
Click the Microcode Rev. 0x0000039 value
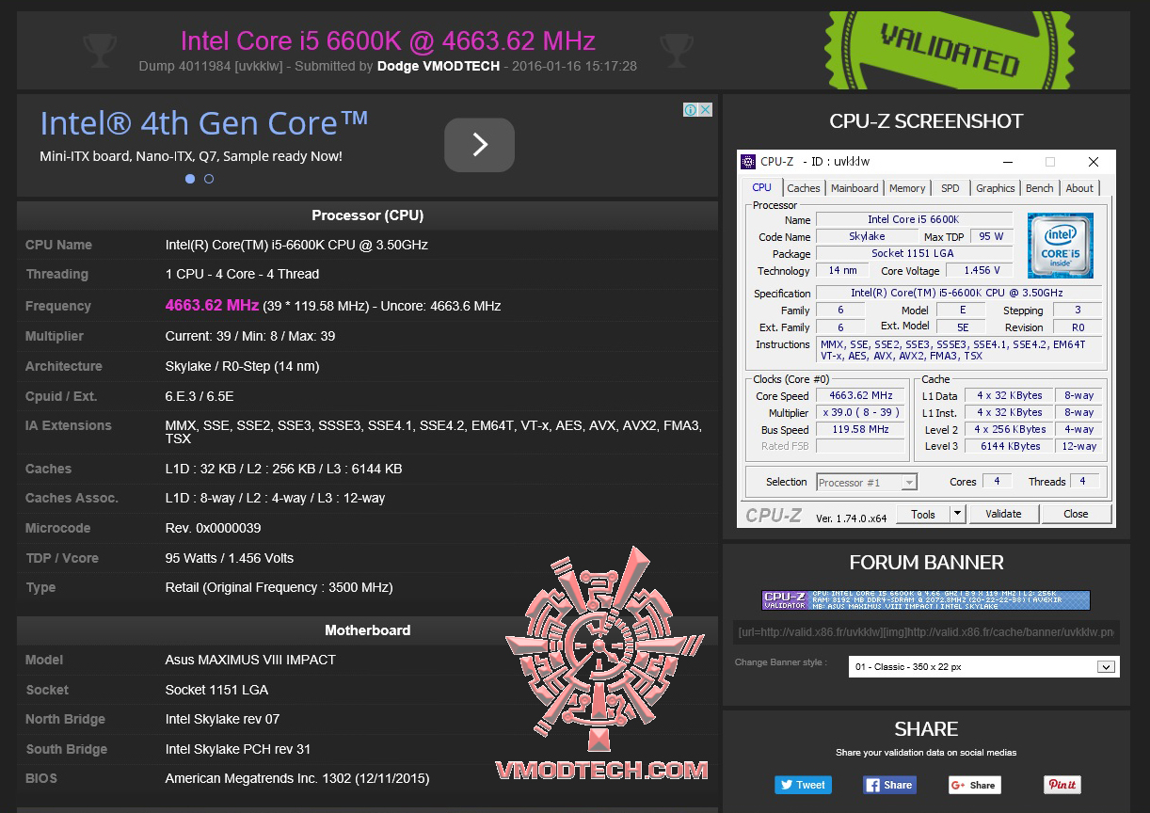pyautogui.click(x=213, y=528)
